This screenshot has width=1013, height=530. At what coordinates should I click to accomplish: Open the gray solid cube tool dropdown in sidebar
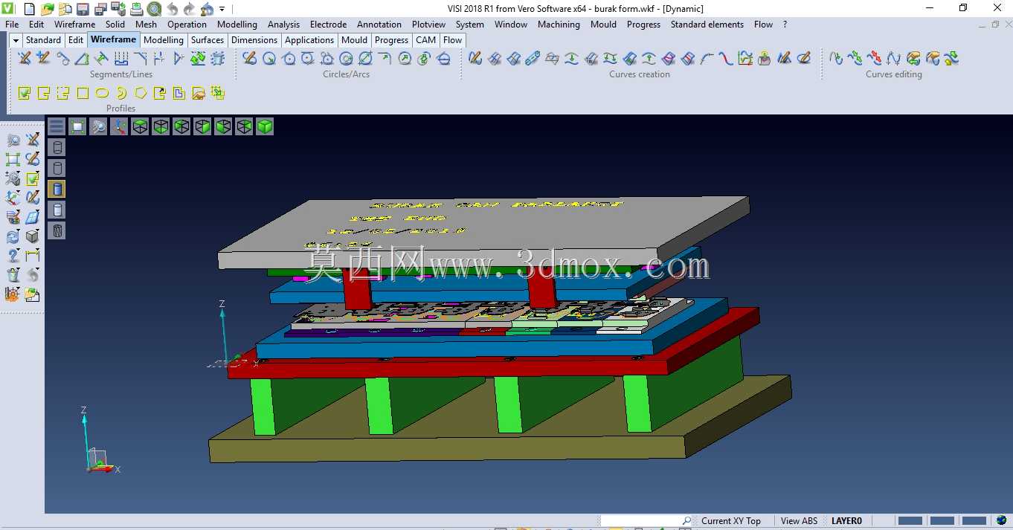[x=32, y=236]
